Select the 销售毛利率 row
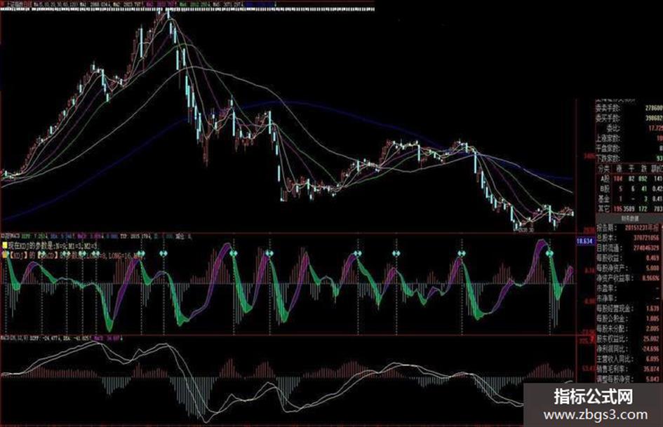The image size is (663, 427). click(628, 369)
